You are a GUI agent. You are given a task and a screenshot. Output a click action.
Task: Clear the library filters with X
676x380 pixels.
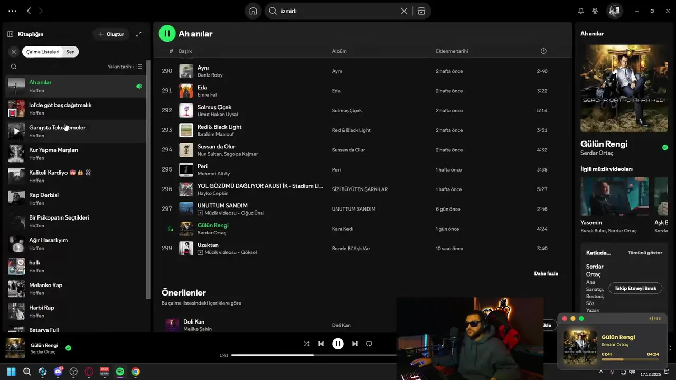(14, 52)
